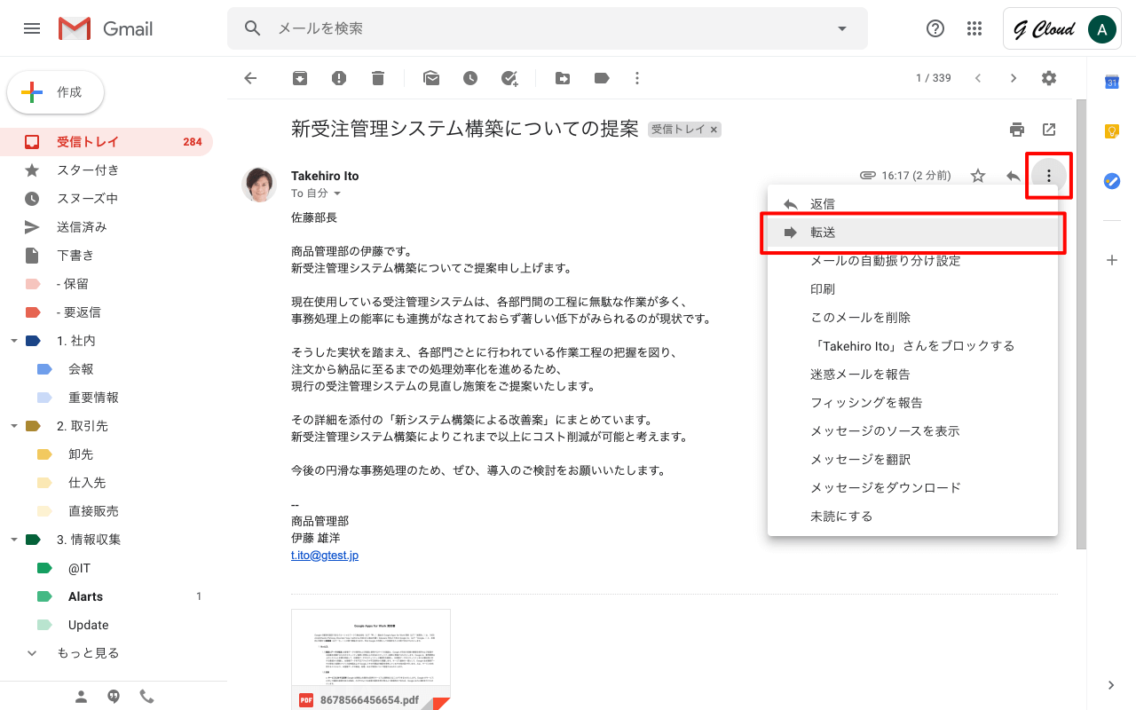Click the Gmail logo
This screenshot has width=1136, height=710.
(106, 28)
